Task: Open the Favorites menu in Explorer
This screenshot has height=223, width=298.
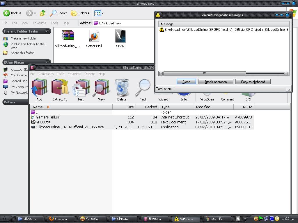Action: click(39, 23)
